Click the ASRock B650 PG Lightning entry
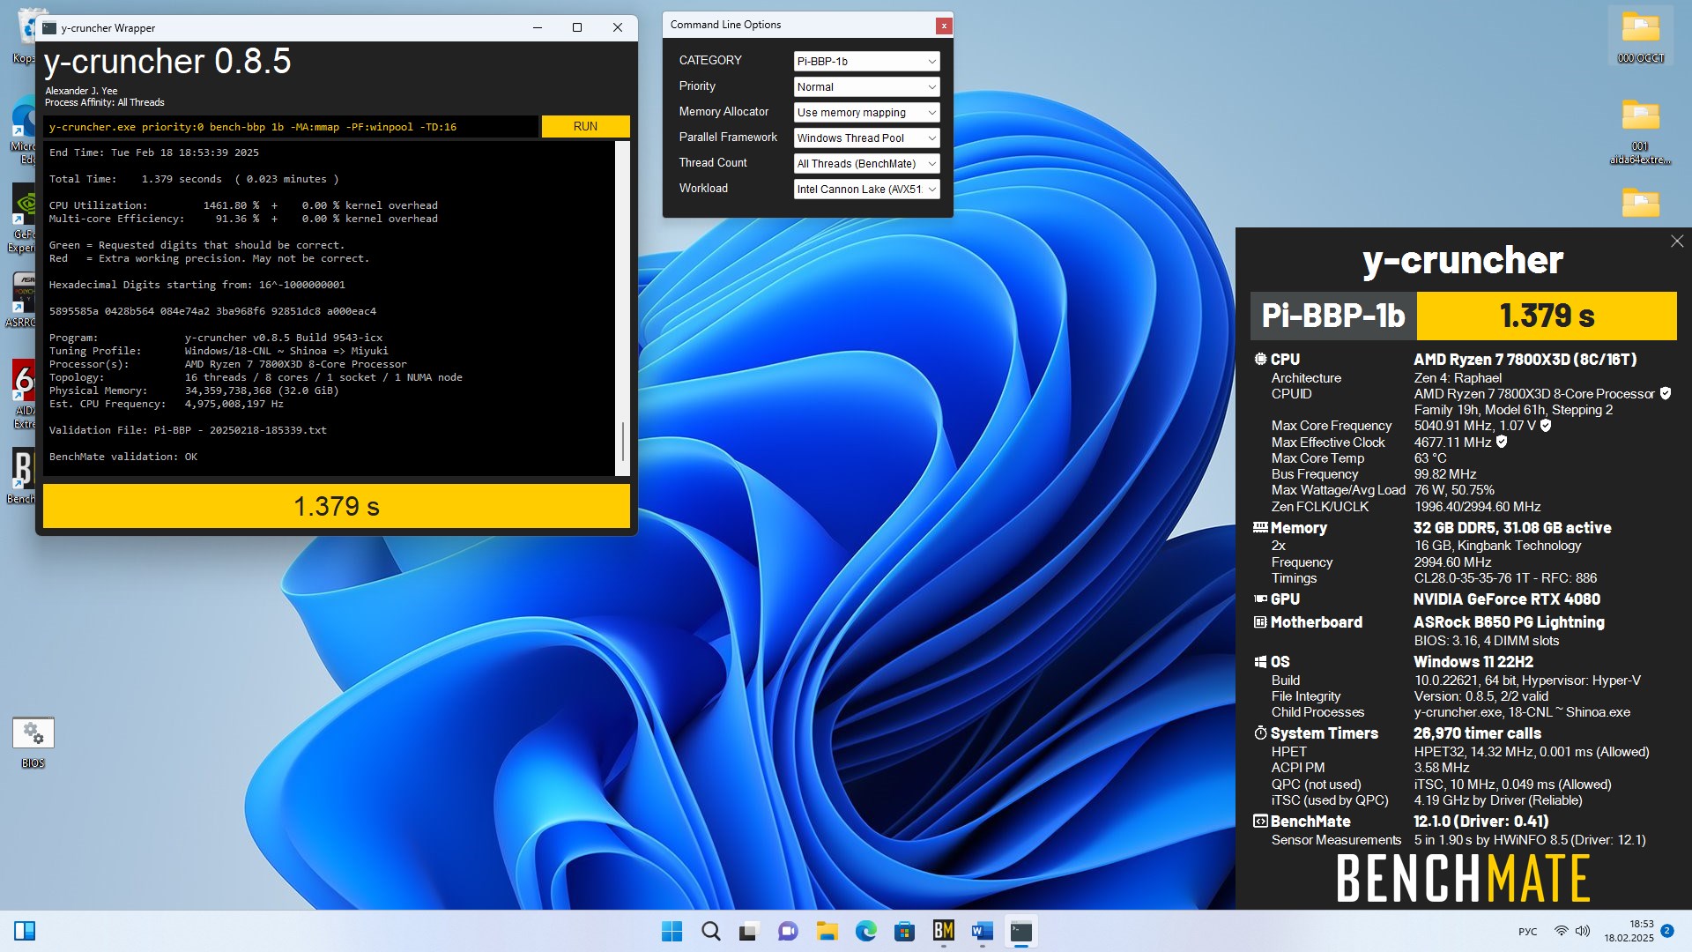This screenshot has width=1692, height=952. point(1509,622)
